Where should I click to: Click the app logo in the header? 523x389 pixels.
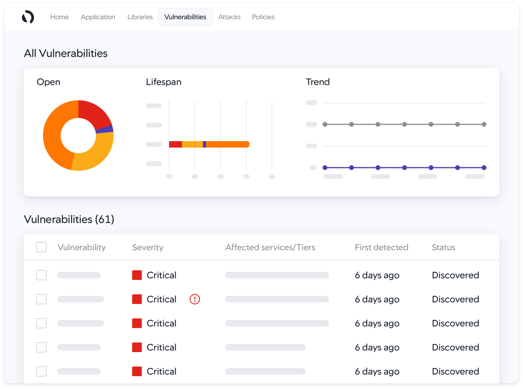[28, 17]
